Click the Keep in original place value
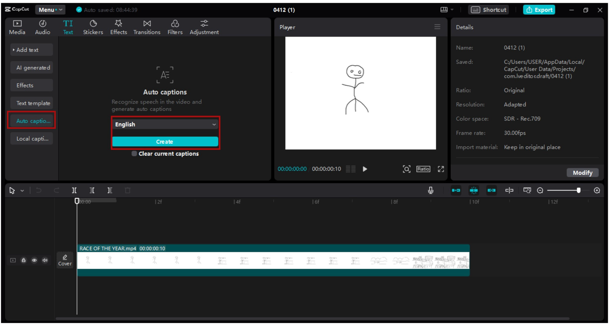The image size is (609, 325). [x=532, y=147]
